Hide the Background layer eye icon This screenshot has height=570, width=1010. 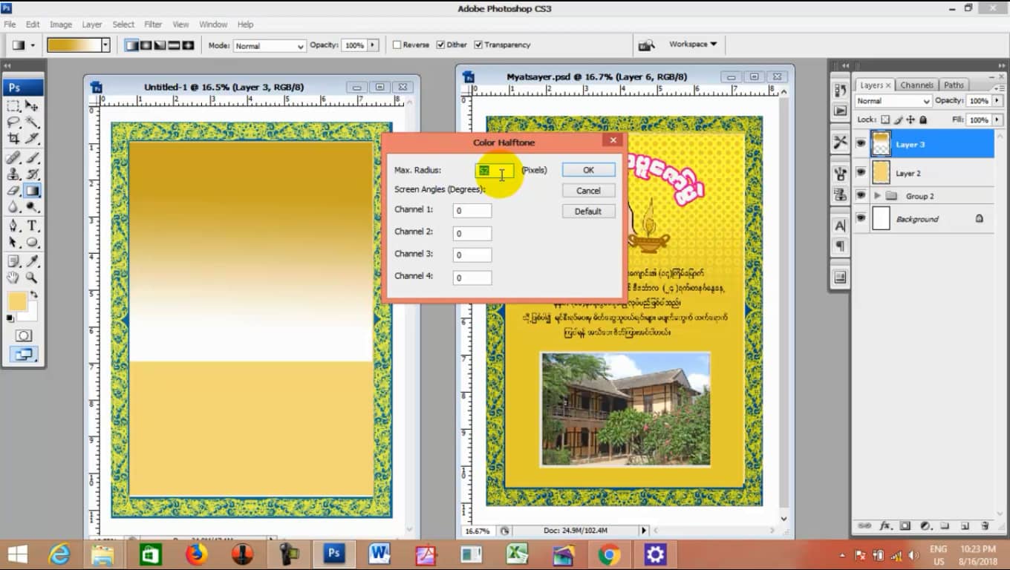pos(861,219)
